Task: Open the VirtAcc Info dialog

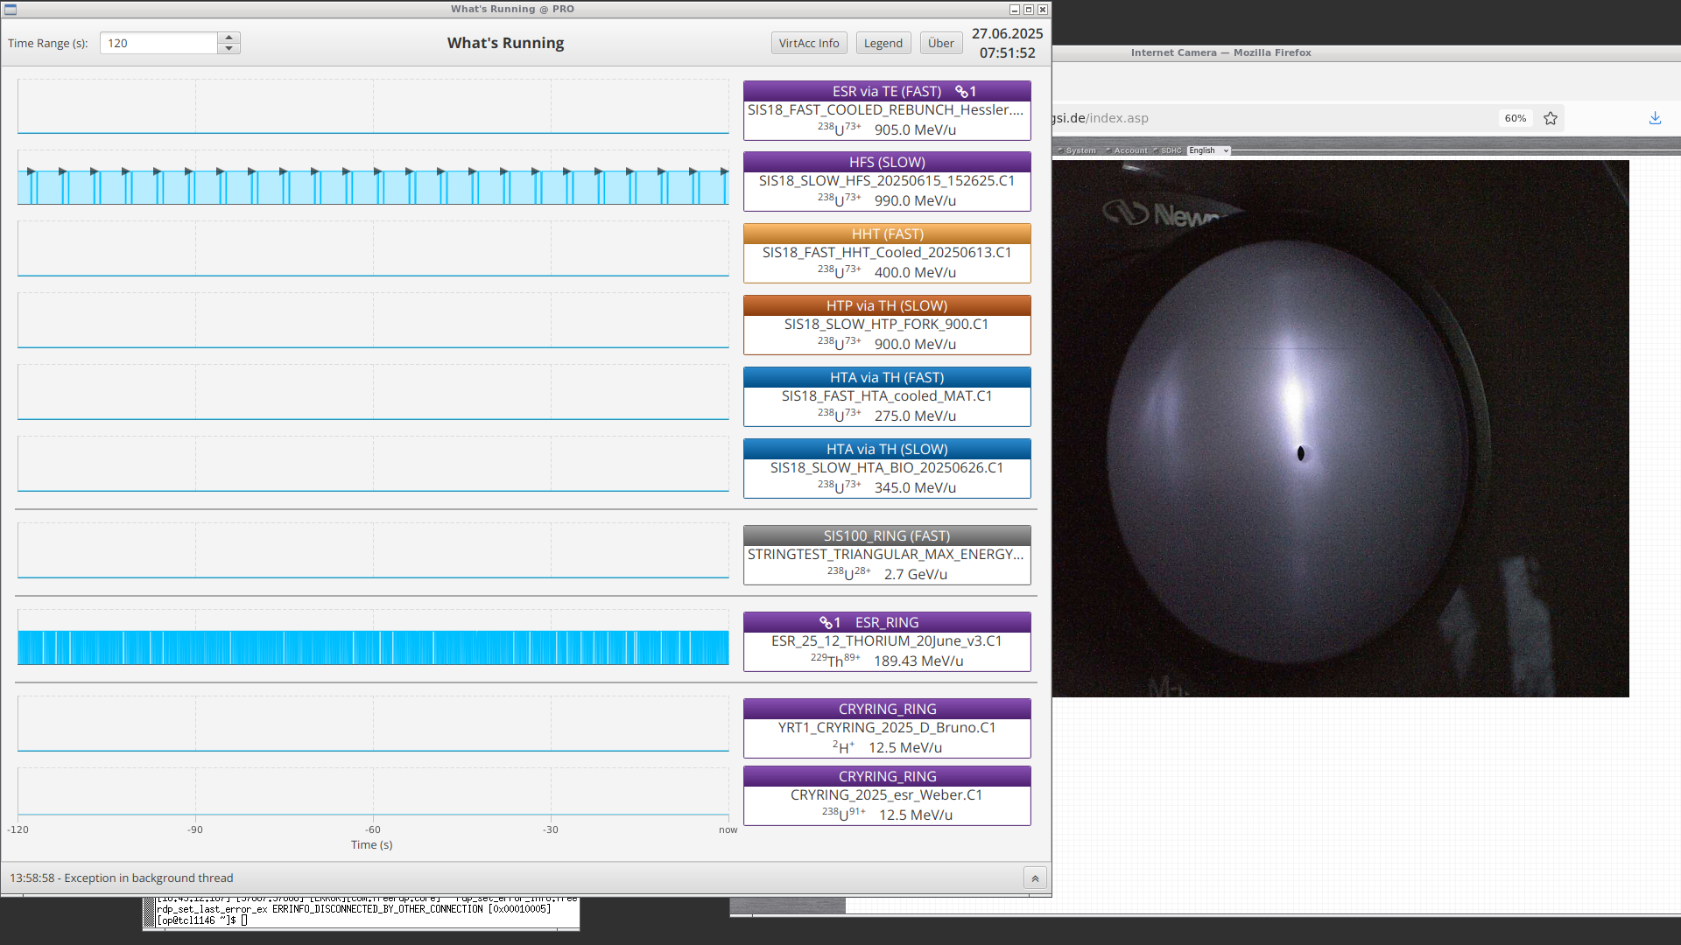Action: 809,43
